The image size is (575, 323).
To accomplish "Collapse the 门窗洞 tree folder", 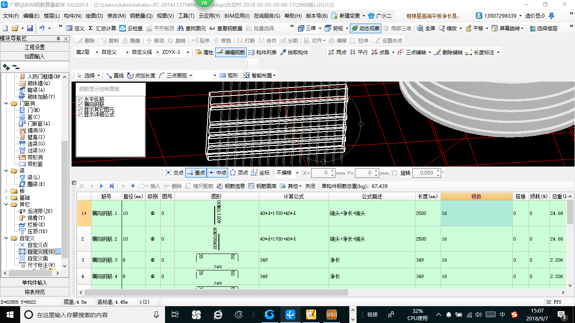I will click(x=6, y=103).
